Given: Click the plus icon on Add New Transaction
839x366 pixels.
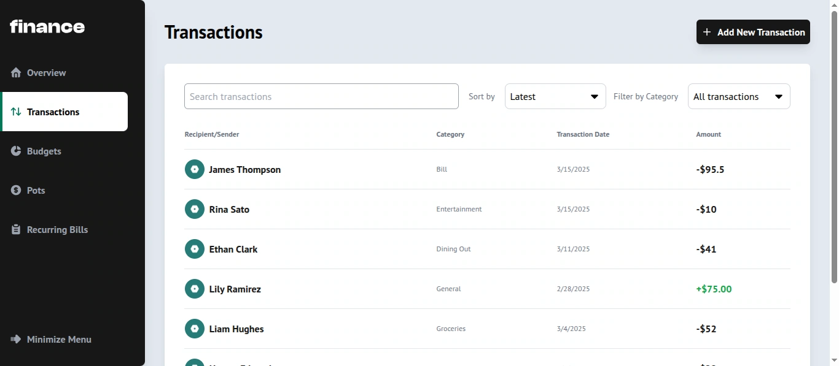Looking at the screenshot, I should pos(707,32).
